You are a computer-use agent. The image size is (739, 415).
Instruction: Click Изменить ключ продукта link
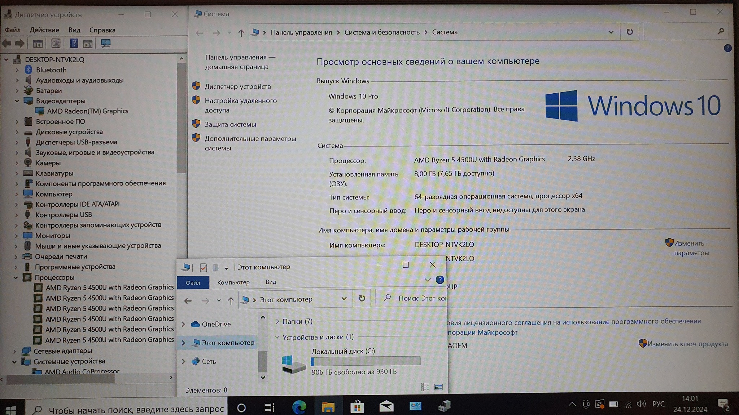(687, 344)
